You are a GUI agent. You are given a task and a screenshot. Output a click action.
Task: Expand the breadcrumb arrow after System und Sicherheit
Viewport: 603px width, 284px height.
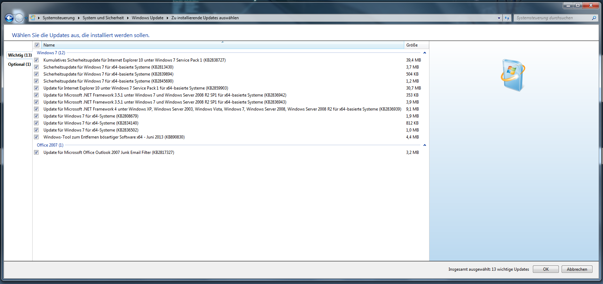128,18
